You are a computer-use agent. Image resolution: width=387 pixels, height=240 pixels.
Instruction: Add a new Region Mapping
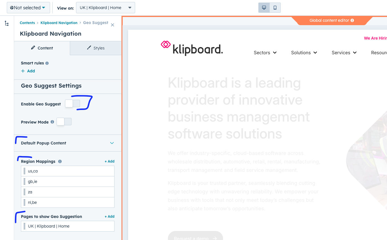[x=110, y=161]
